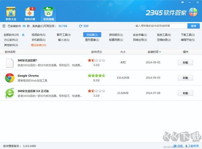Screen dimensions: 202x149
Task: Click the trash can icon beside 已安装软件
Action: (4, 26)
